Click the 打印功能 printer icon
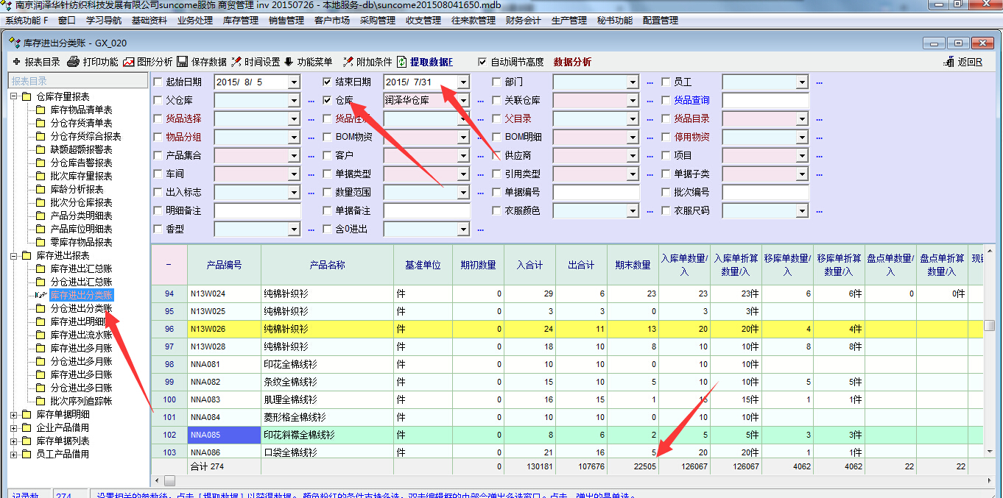Screen dimensions: 1003x498 pyautogui.click(x=74, y=63)
